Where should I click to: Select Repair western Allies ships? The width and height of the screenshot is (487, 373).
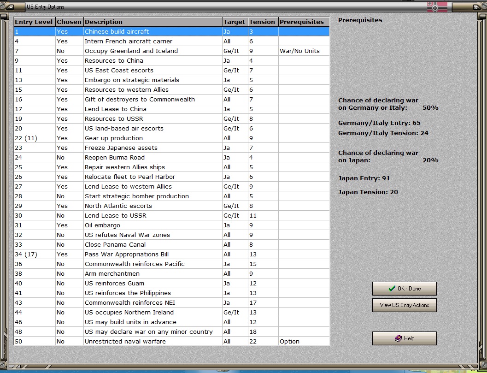click(171, 167)
